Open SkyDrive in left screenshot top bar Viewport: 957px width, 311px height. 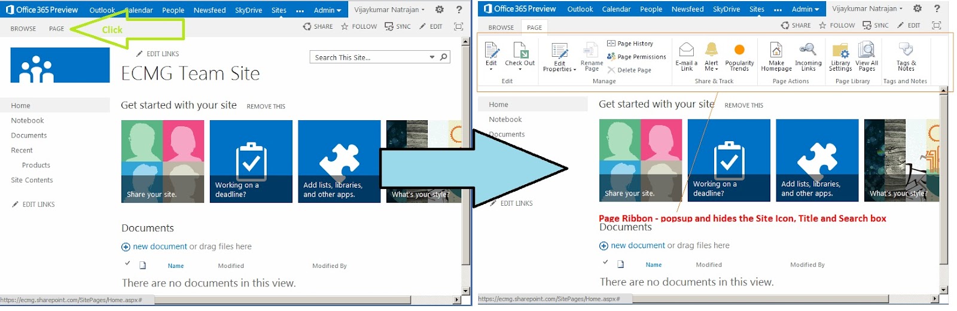(x=248, y=10)
